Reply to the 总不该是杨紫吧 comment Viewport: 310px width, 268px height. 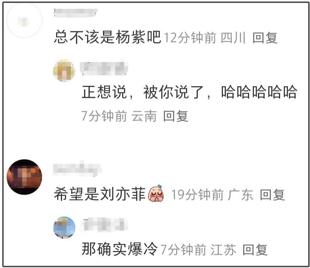pos(265,38)
